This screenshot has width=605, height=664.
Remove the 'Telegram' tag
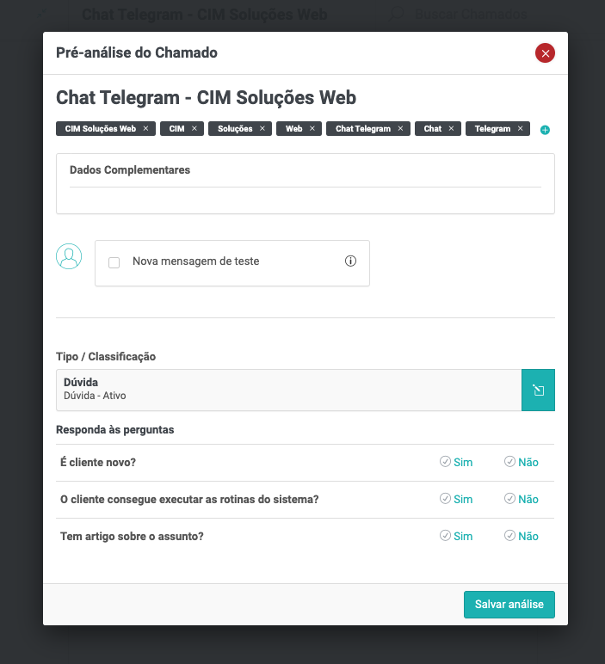[x=520, y=129]
